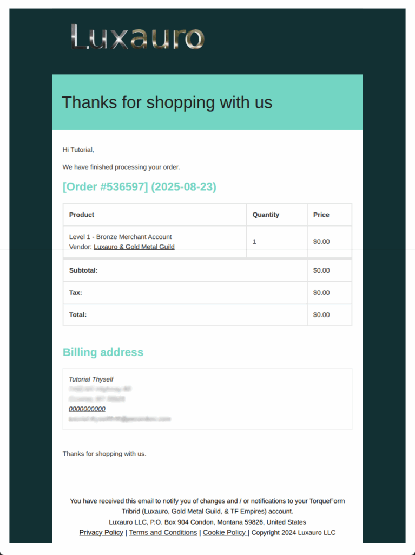Screen dimensions: 415x555
Task: Open the Cookie Policy link
Action: [225, 532]
